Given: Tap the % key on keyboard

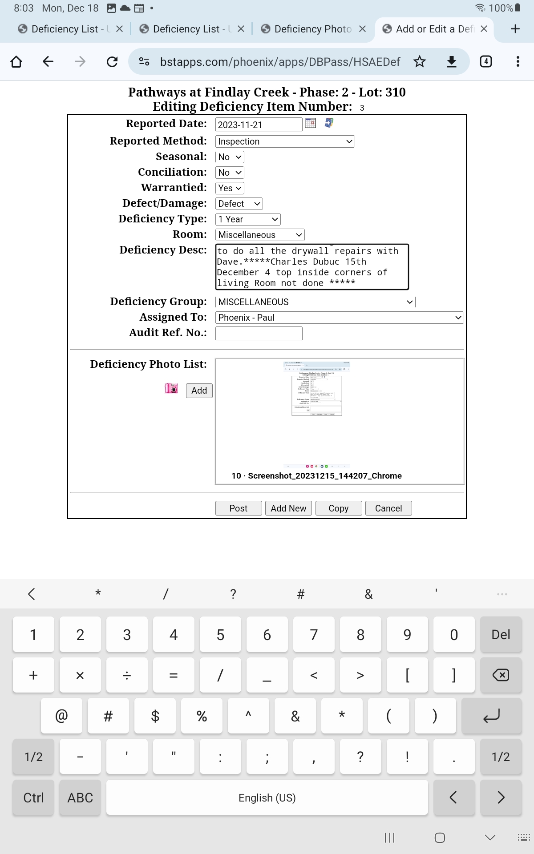Looking at the screenshot, I should point(202,716).
